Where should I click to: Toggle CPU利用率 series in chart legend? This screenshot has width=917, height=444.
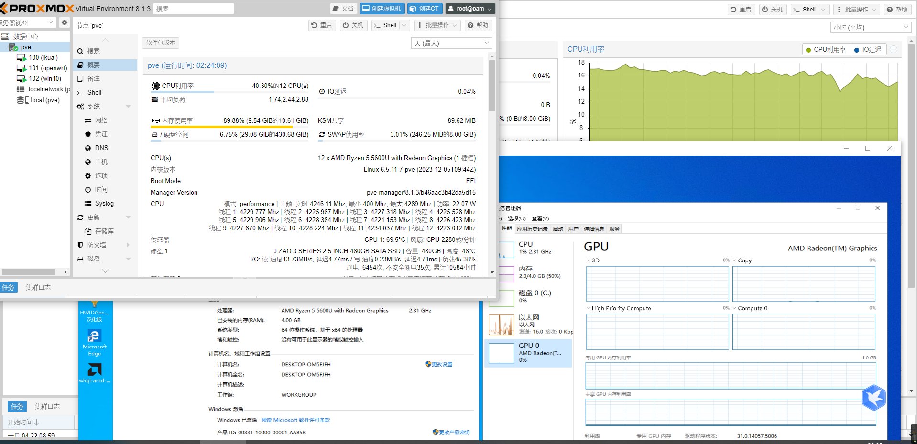(x=826, y=50)
